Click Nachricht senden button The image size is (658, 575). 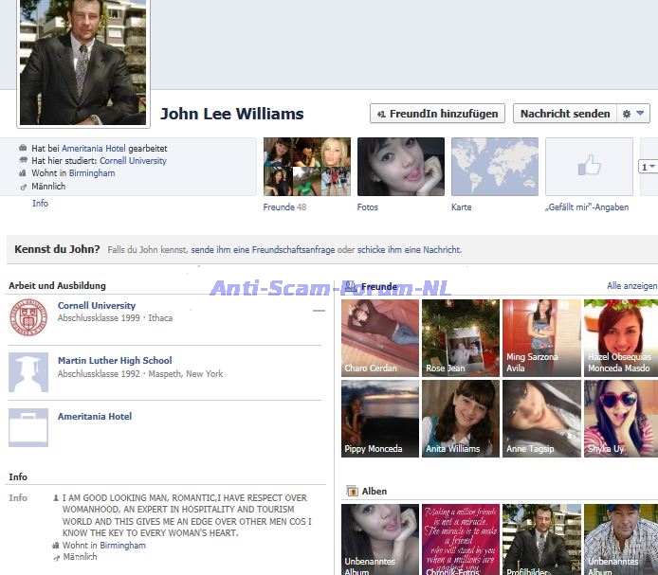(564, 114)
